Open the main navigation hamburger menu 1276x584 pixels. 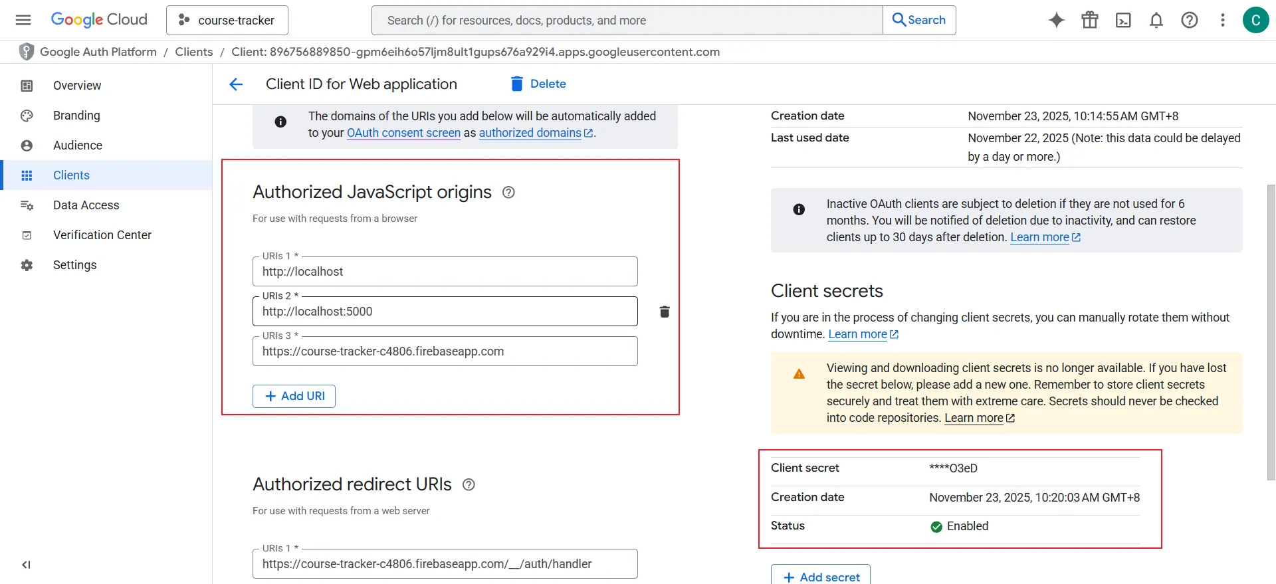(x=23, y=20)
